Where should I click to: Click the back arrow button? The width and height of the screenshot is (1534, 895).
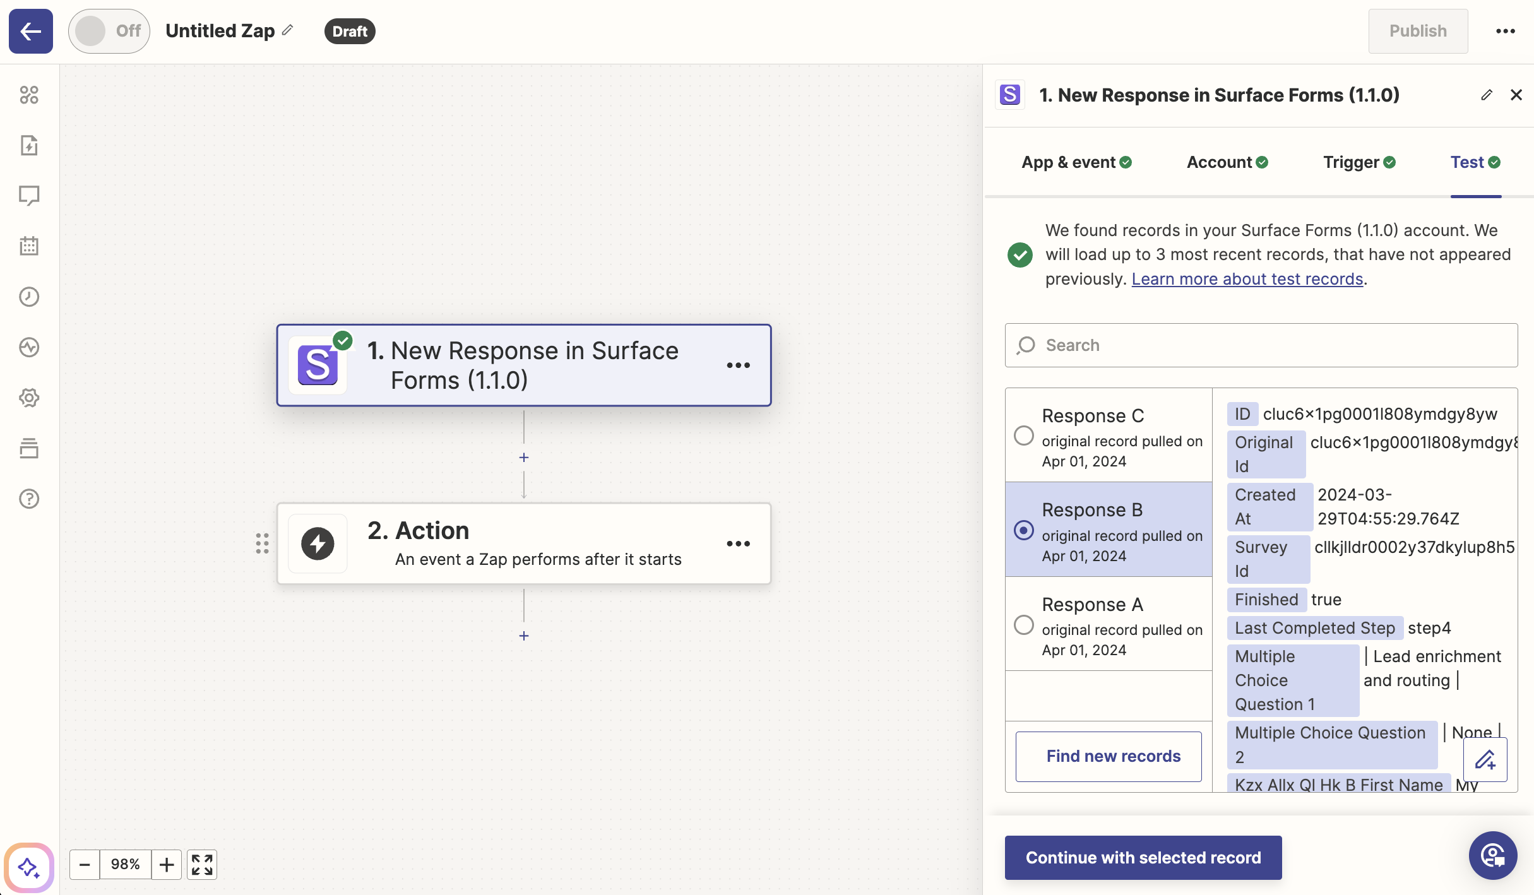30,31
